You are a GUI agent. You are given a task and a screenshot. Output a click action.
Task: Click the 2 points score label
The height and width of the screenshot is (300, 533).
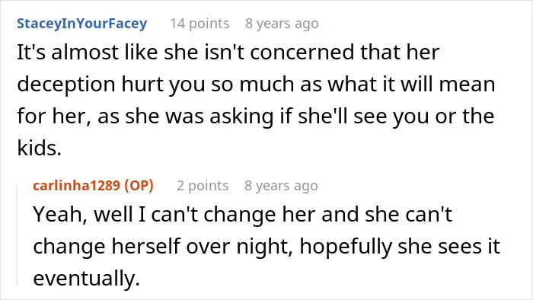[x=203, y=186]
